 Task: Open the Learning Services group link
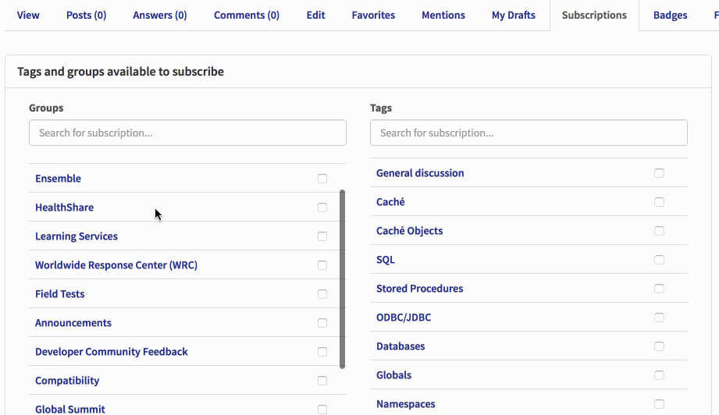click(x=77, y=236)
